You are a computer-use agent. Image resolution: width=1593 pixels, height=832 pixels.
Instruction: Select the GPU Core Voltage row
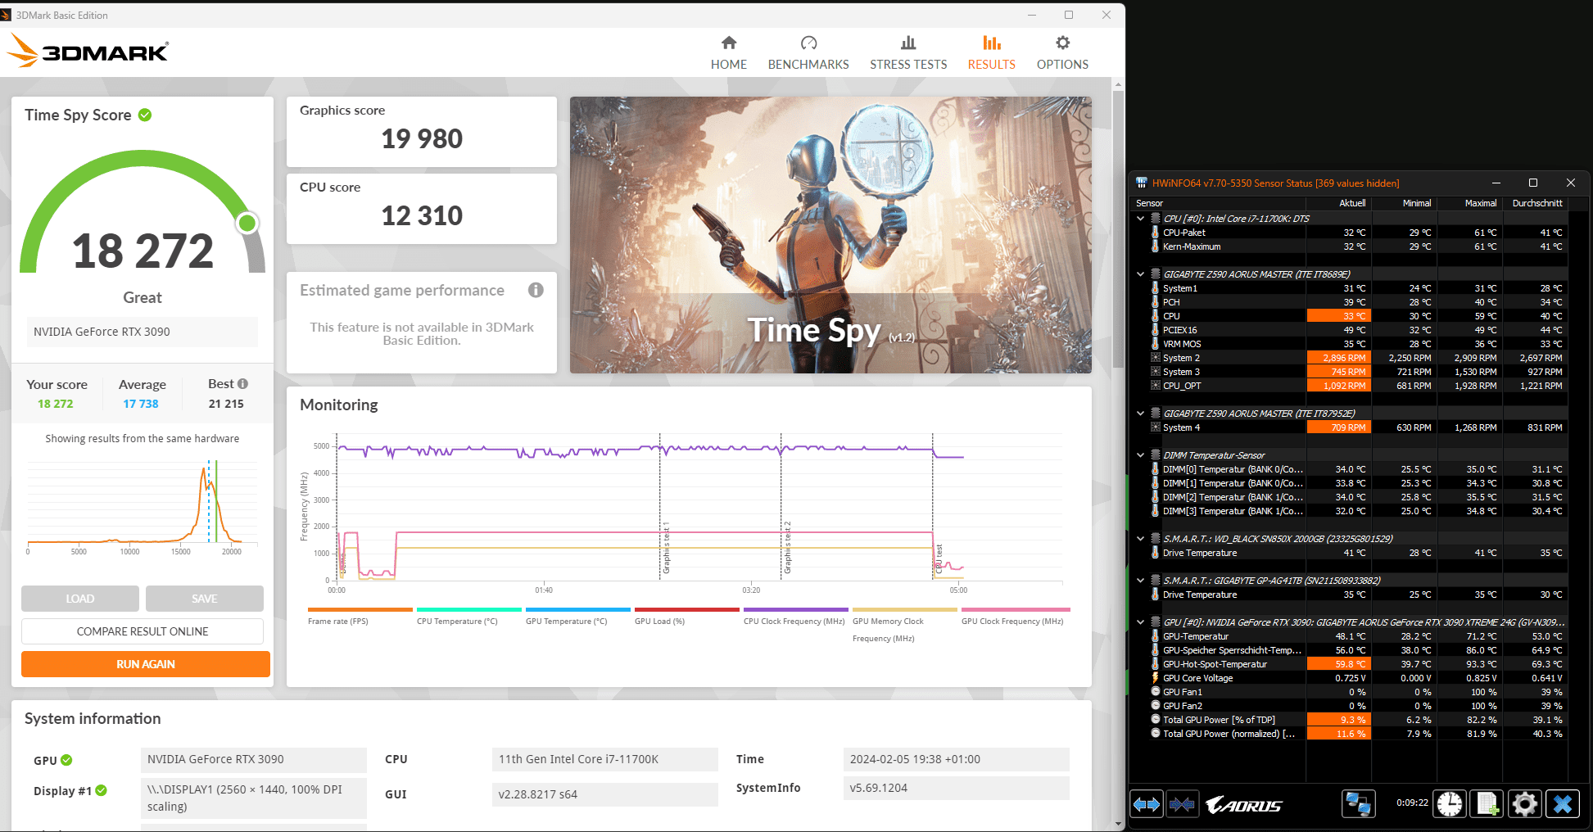click(x=1350, y=678)
